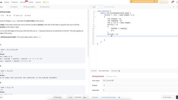
Task: Click the Expected value field
Action: click(x=140, y=90)
